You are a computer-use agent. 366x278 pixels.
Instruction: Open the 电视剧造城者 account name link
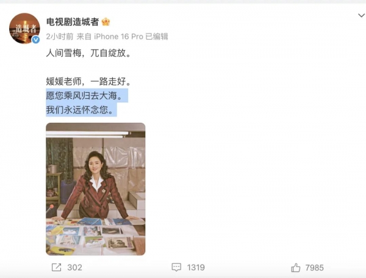tap(73, 22)
